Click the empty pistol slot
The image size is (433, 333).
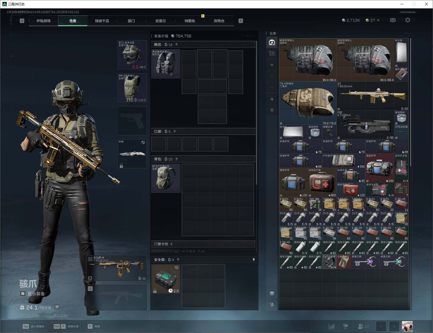pyautogui.click(x=132, y=121)
